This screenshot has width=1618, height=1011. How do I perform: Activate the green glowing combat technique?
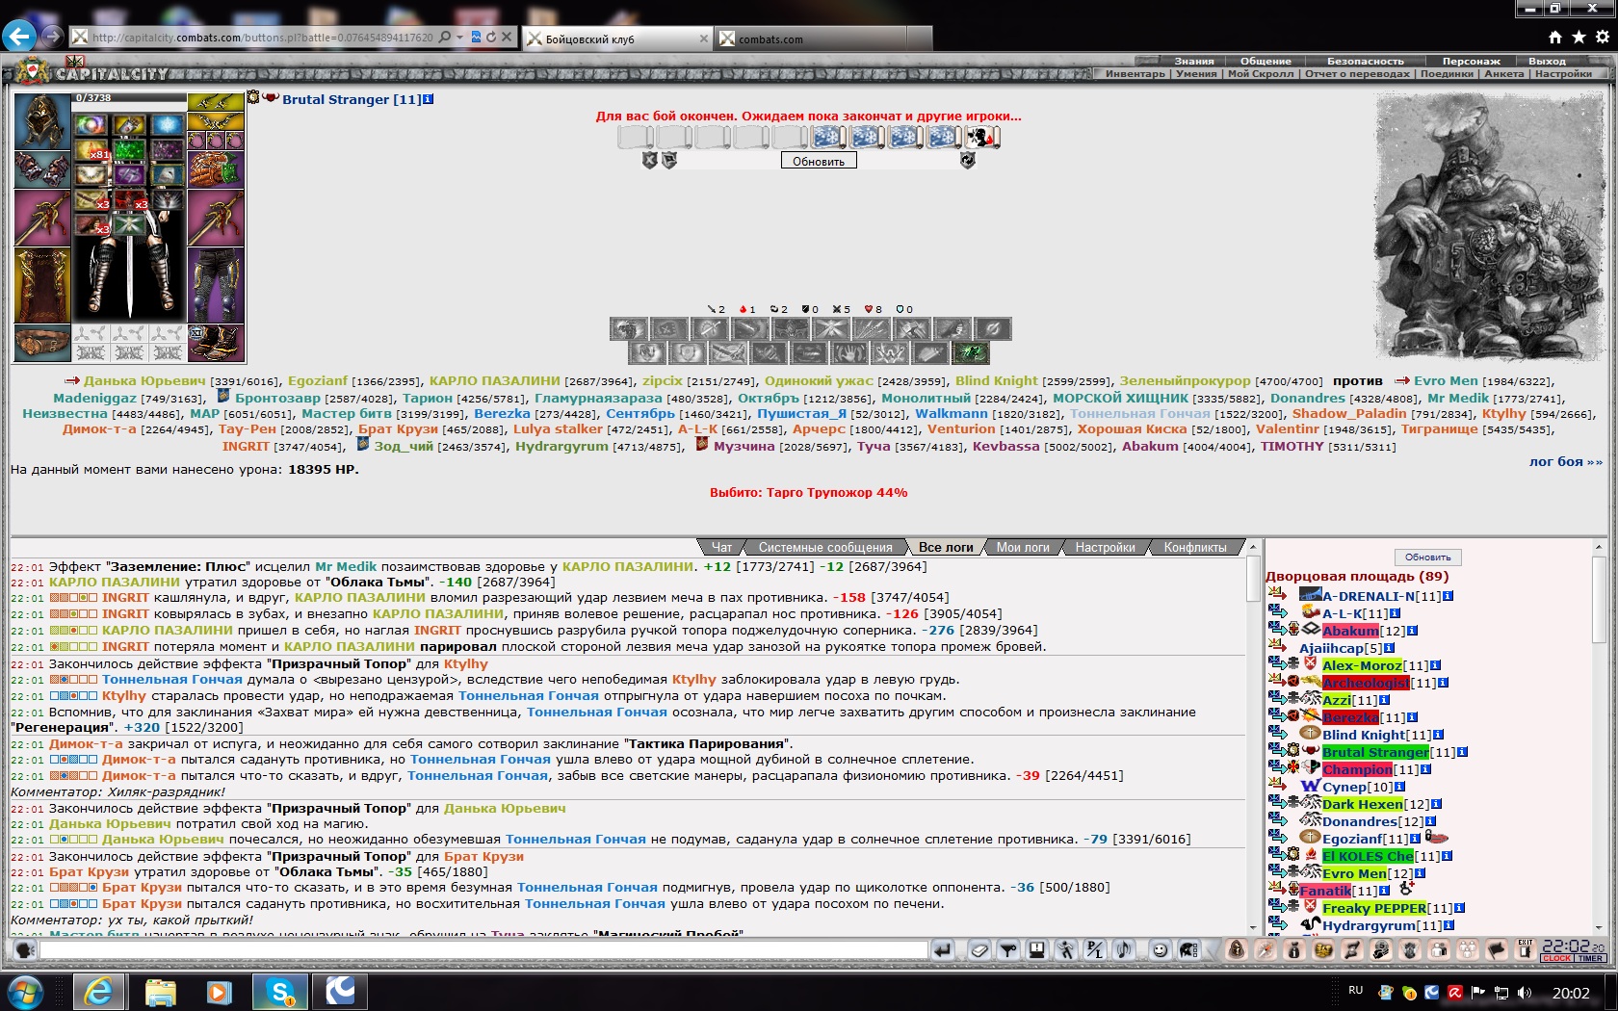(x=971, y=353)
